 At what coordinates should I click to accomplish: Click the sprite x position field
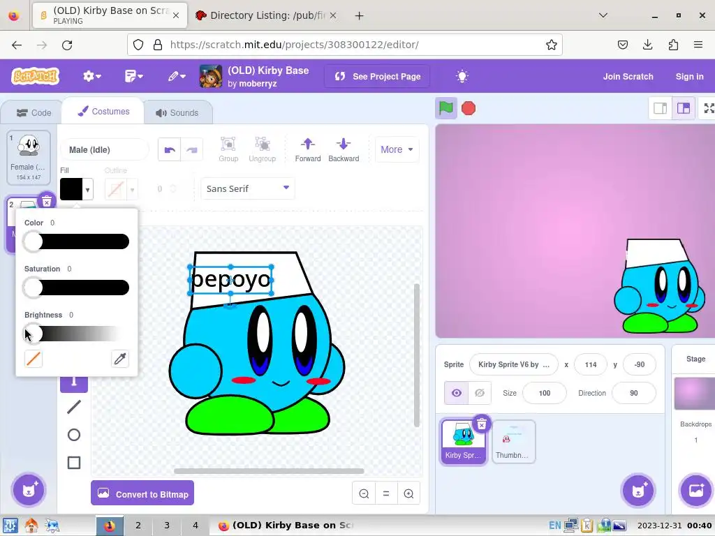point(591,364)
